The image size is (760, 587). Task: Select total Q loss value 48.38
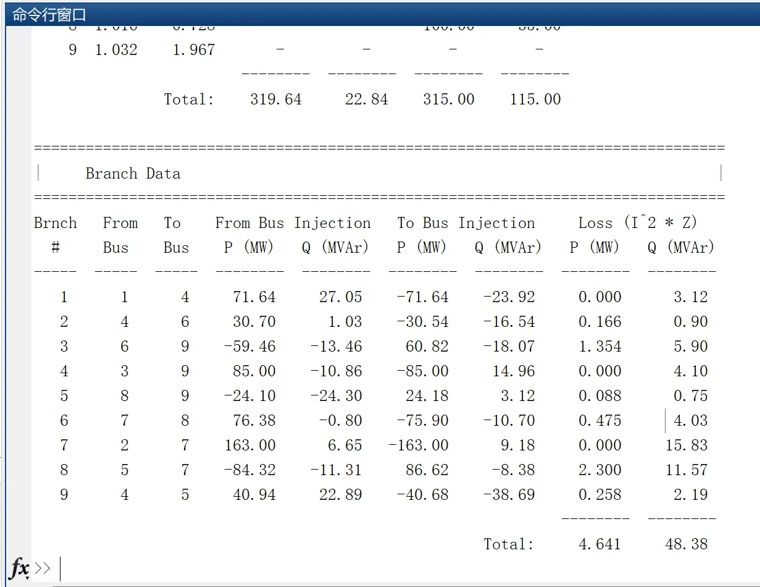(x=686, y=544)
